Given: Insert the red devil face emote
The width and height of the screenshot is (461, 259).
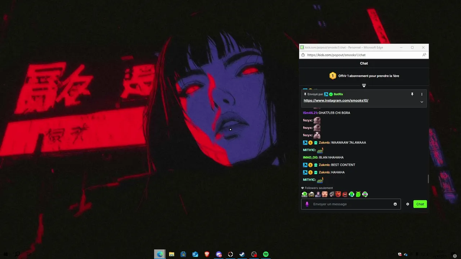Looking at the screenshot, I should pyautogui.click(x=338, y=194).
